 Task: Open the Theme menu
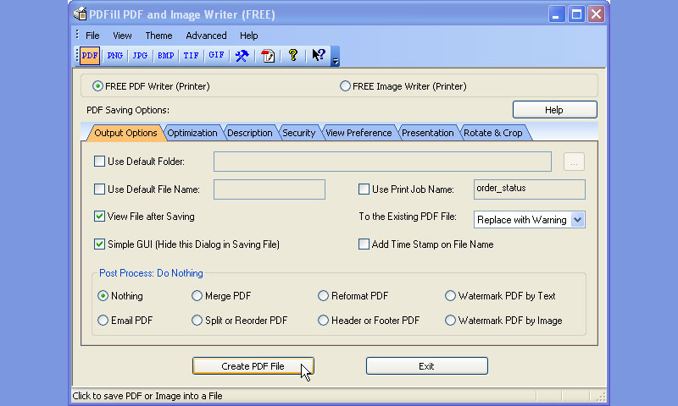(158, 36)
